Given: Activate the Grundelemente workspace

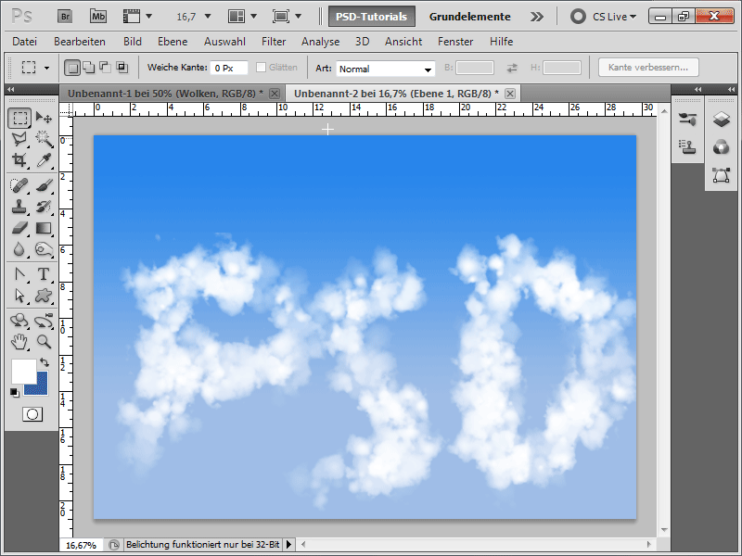Looking at the screenshot, I should [470, 17].
